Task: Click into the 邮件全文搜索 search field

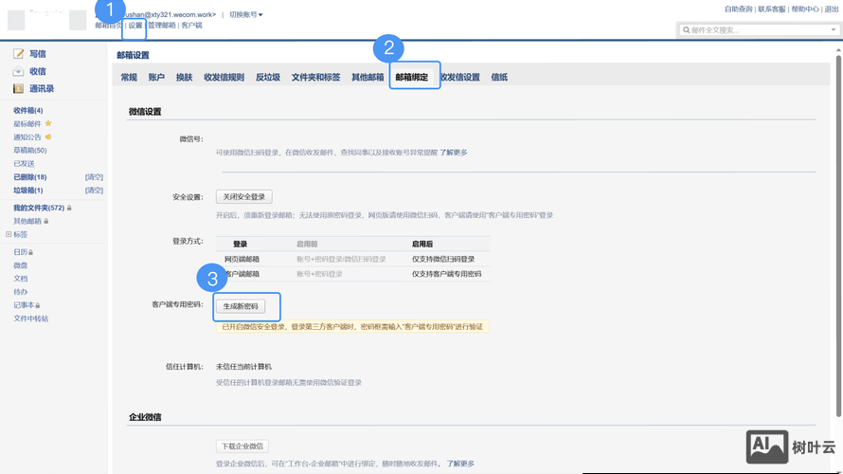Action: click(758, 30)
